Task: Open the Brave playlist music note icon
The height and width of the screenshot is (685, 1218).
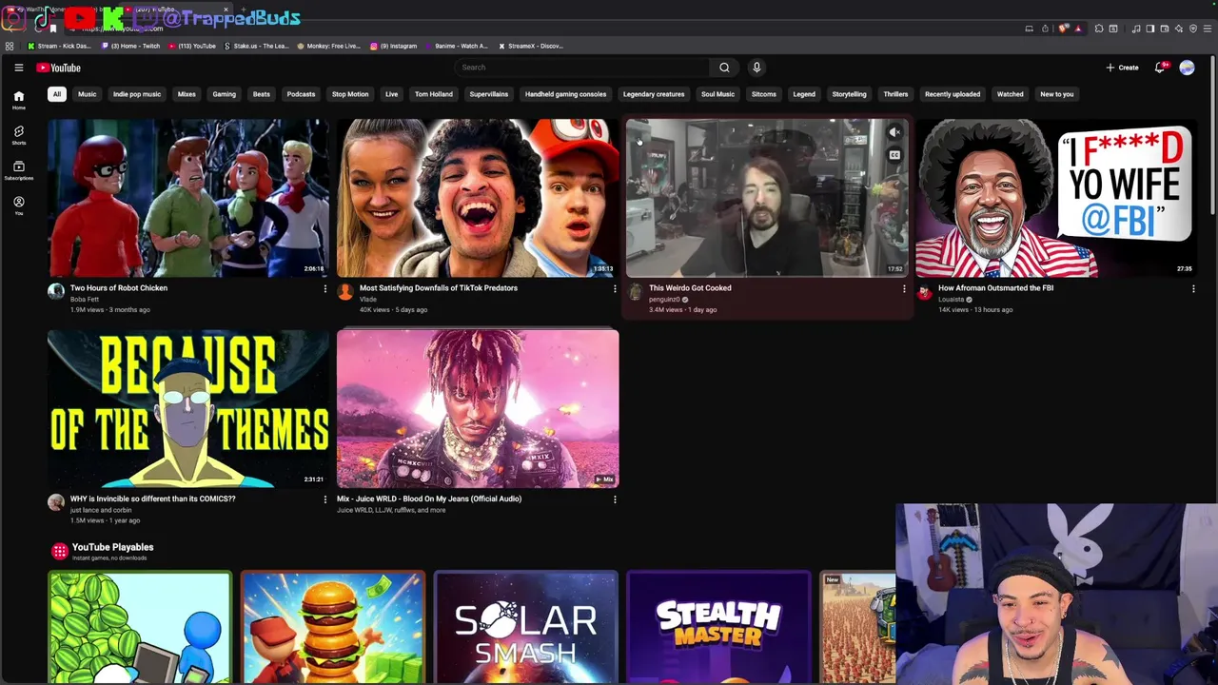Action: click(x=1136, y=29)
